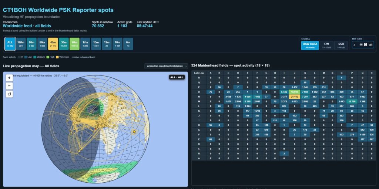Choose CW signal filter
379x189 pixels.
(326, 45)
